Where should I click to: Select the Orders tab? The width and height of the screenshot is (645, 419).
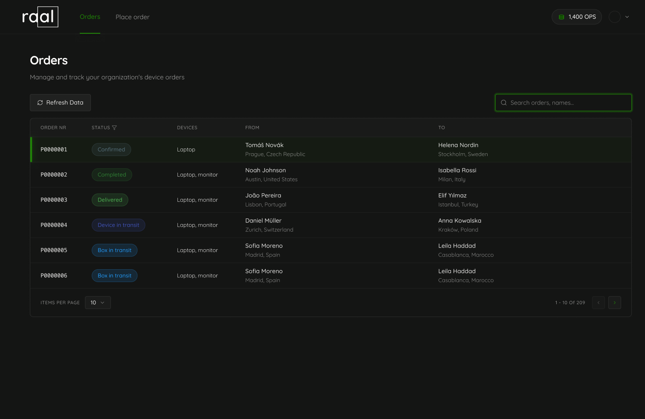click(x=90, y=17)
